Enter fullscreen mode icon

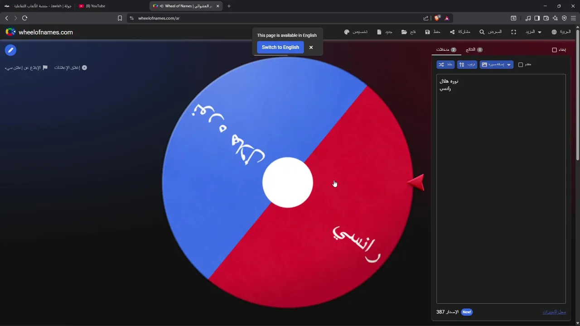coord(513,32)
